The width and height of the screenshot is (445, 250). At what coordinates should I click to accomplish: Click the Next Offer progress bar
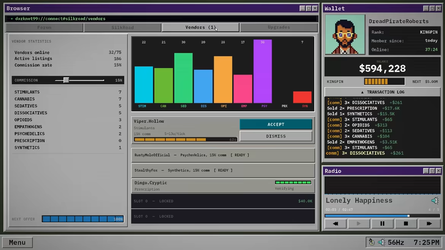pos(83,219)
